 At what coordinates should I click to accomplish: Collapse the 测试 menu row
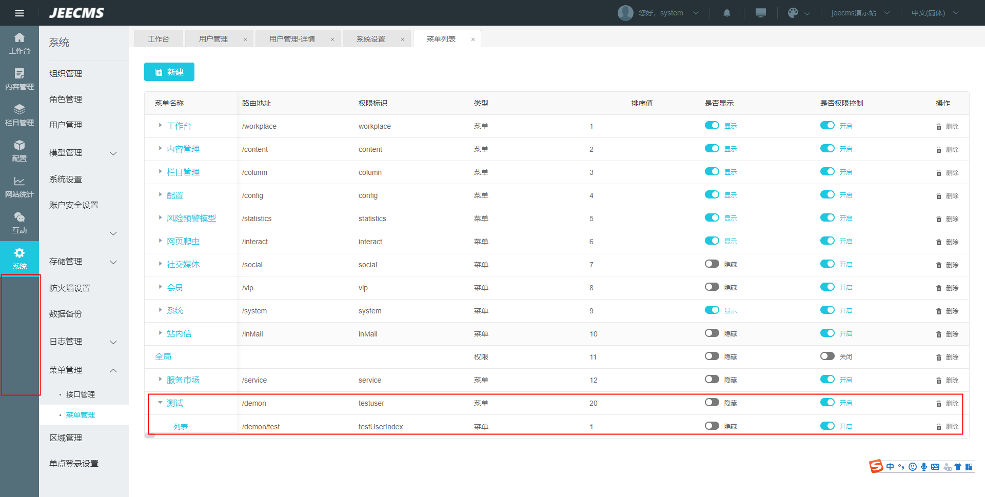160,403
